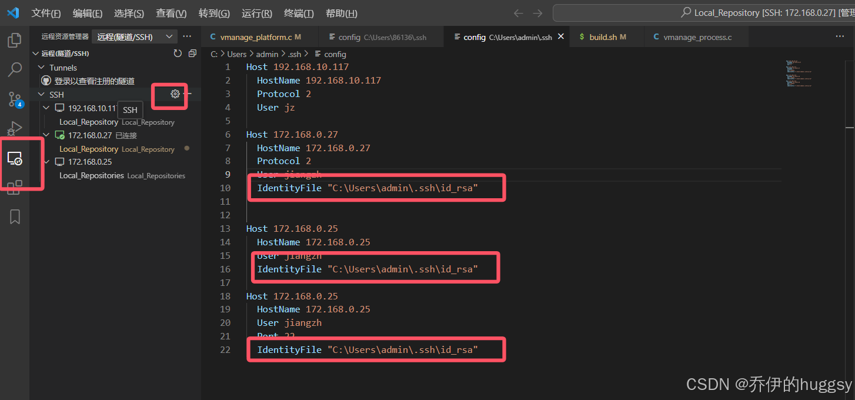
Task: Open the 查看(V) menu
Action: pos(172,13)
